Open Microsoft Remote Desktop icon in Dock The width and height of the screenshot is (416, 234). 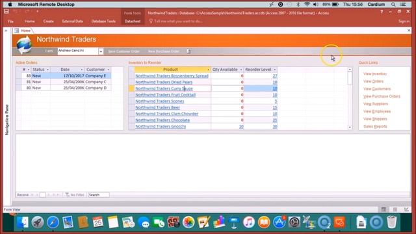click(x=339, y=222)
